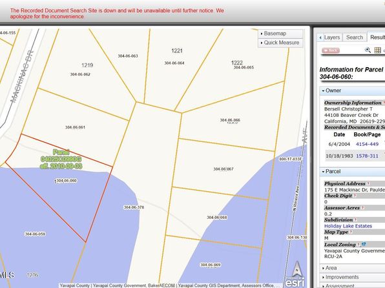385x288 pixels.
Task: Click parcel label 304-06-065 on map
Action: 244,67
